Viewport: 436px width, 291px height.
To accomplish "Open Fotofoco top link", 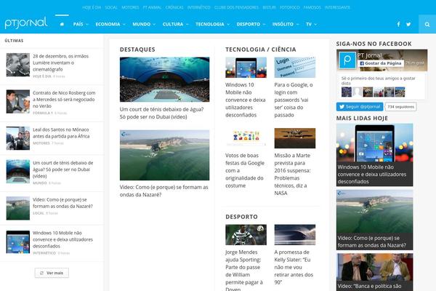I will tap(290, 7).
